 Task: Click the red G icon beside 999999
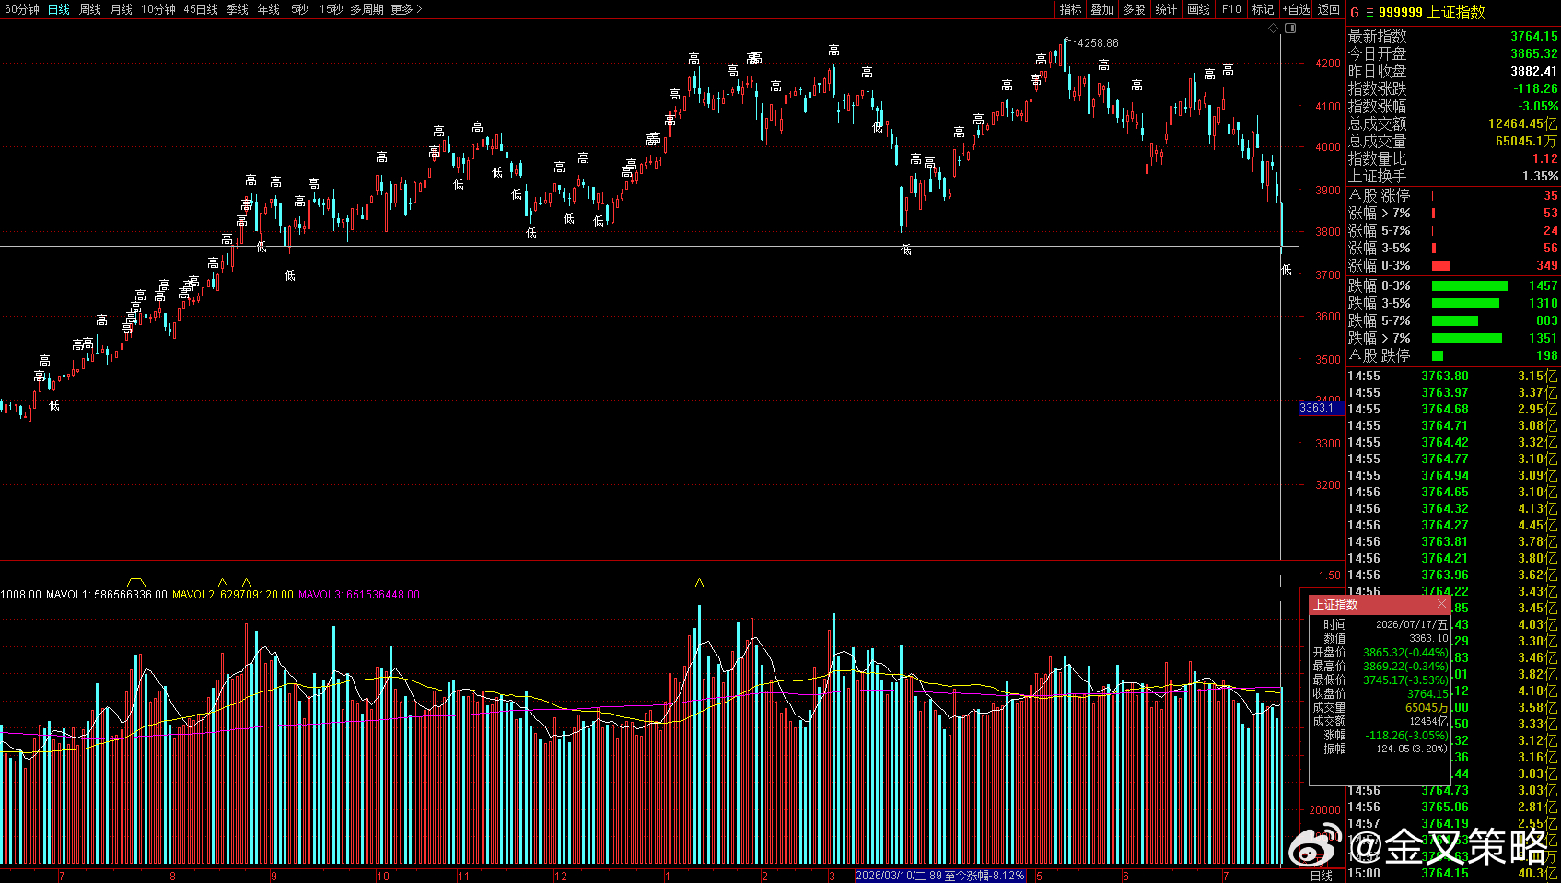[1355, 12]
